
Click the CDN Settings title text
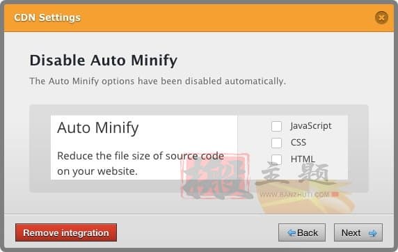pyautogui.click(x=47, y=17)
